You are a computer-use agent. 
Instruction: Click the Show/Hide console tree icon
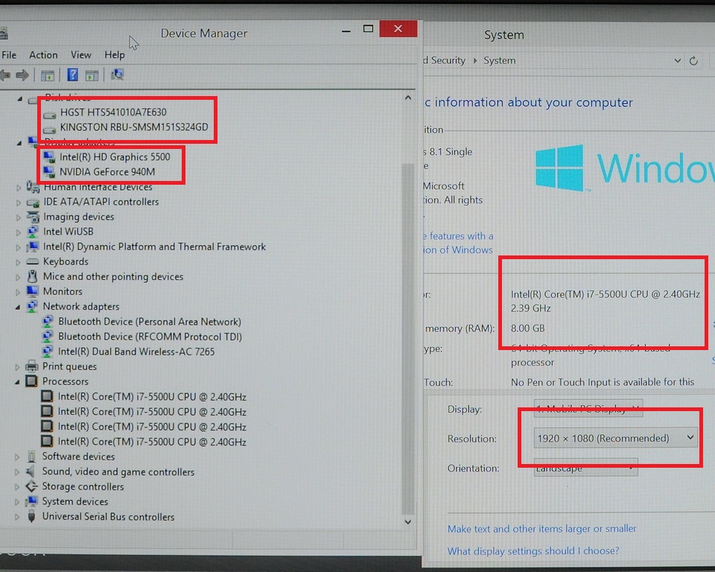[x=48, y=75]
